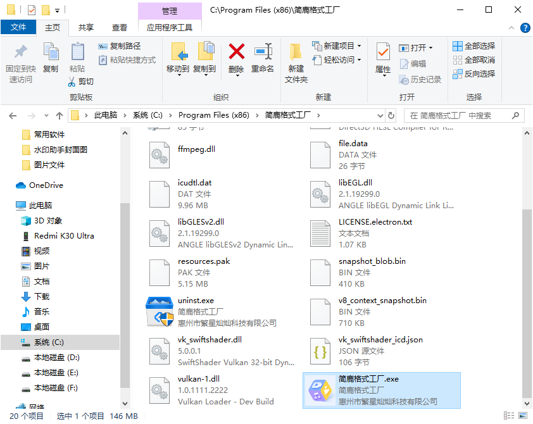Open the View (查看) ribbon tab
Viewport: 533px width, 424px height.
[120, 28]
